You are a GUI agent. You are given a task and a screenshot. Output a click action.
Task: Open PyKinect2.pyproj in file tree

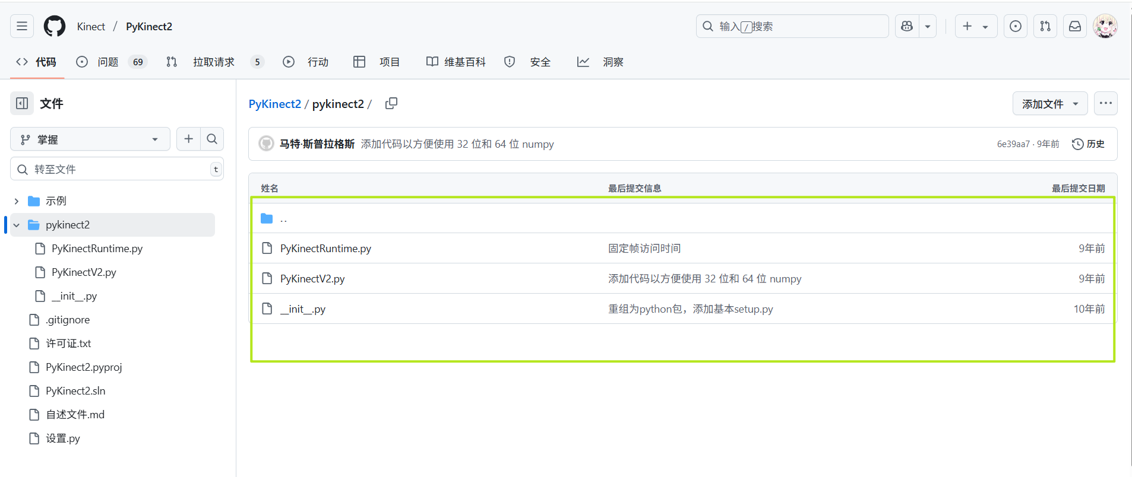click(x=84, y=367)
